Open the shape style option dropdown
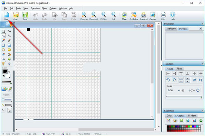The height and width of the screenshot is (136, 205). 6,100
